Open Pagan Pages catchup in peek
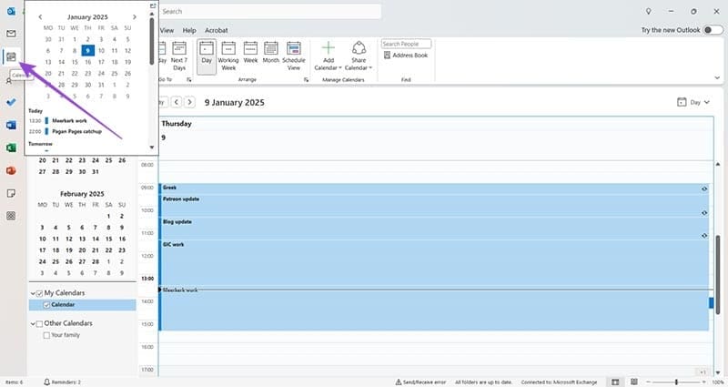The height and width of the screenshot is (387, 728). point(76,131)
